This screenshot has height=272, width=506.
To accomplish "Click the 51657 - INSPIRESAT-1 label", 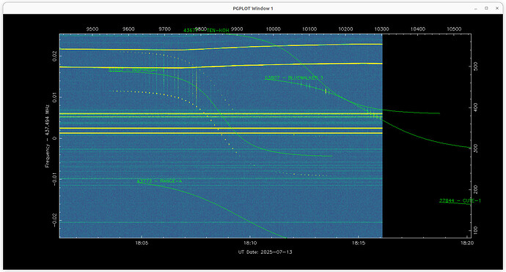I will (136, 70).
